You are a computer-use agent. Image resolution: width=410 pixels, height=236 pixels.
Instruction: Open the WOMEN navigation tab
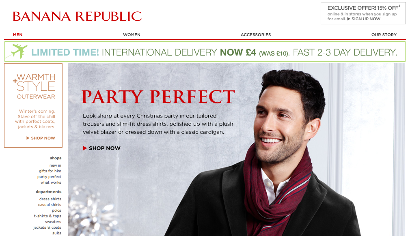point(132,35)
